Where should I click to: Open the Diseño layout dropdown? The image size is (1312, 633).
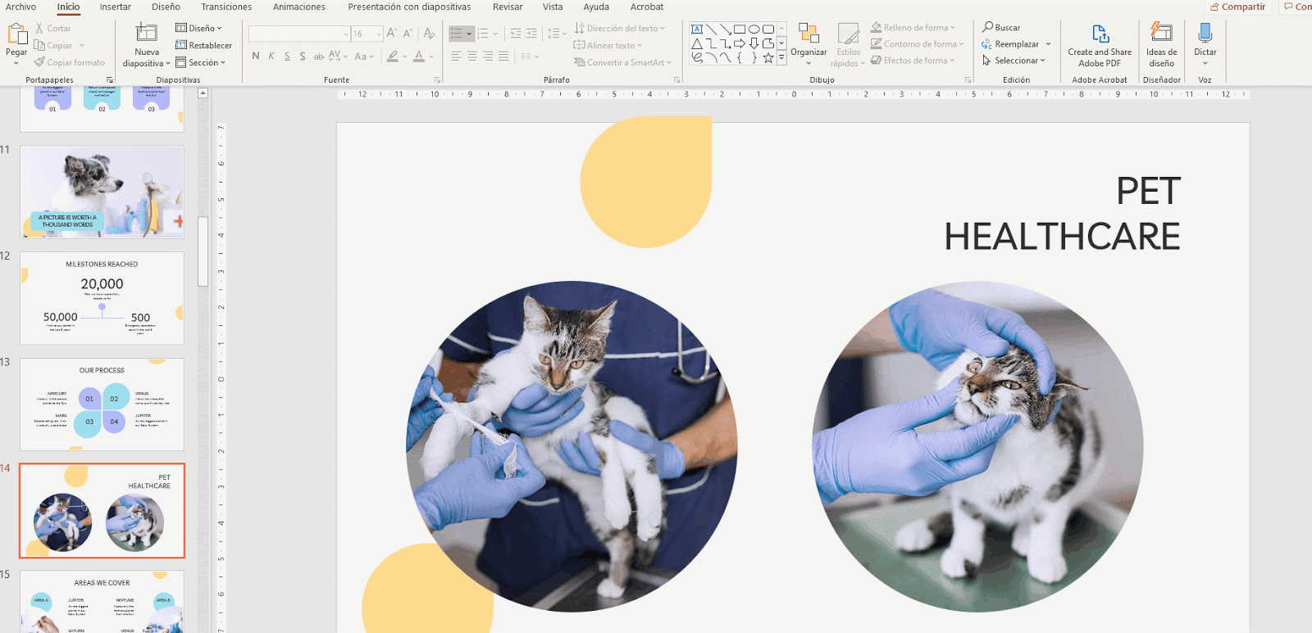tap(198, 28)
